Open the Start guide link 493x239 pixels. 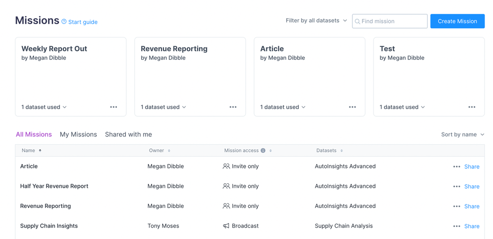coord(83,22)
